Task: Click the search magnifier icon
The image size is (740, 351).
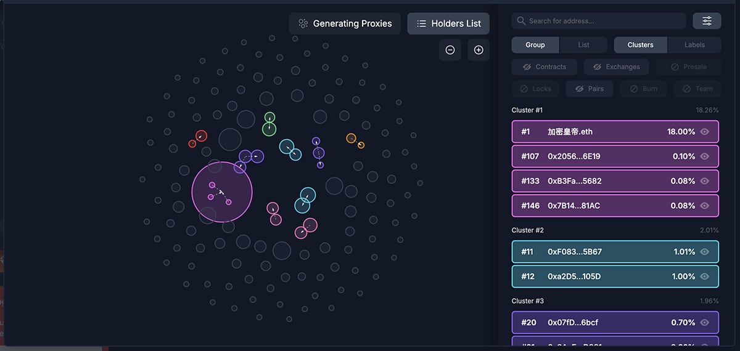Action: pyautogui.click(x=522, y=21)
